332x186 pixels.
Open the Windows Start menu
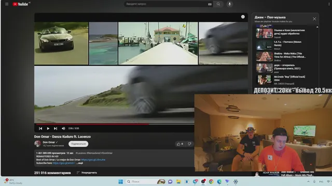(120, 181)
